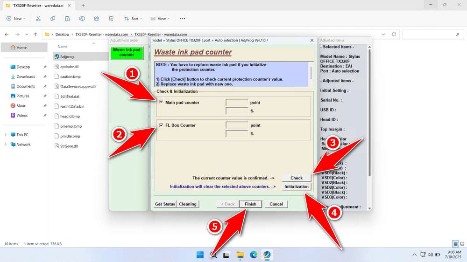The width and height of the screenshot is (467, 262).
Task: Open Microsoft Edge from taskbar
Action: pos(254,255)
